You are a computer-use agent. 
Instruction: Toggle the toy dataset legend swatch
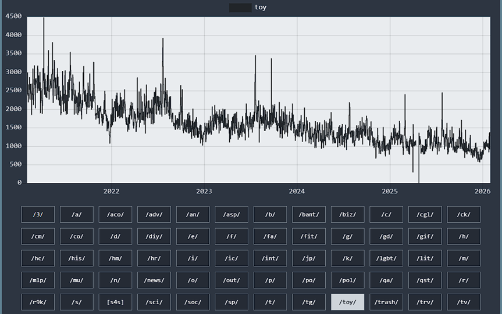[240, 8]
